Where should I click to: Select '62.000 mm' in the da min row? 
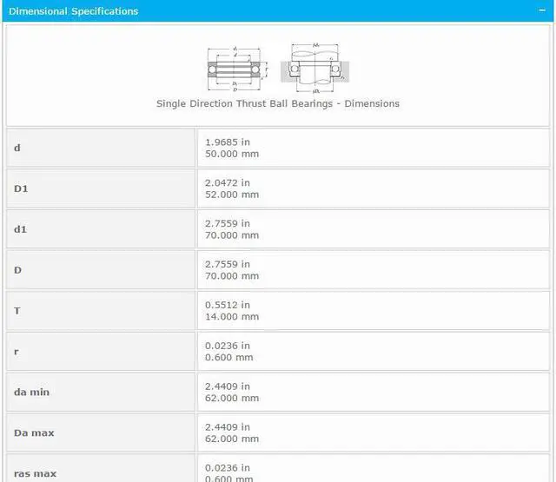[232, 399]
